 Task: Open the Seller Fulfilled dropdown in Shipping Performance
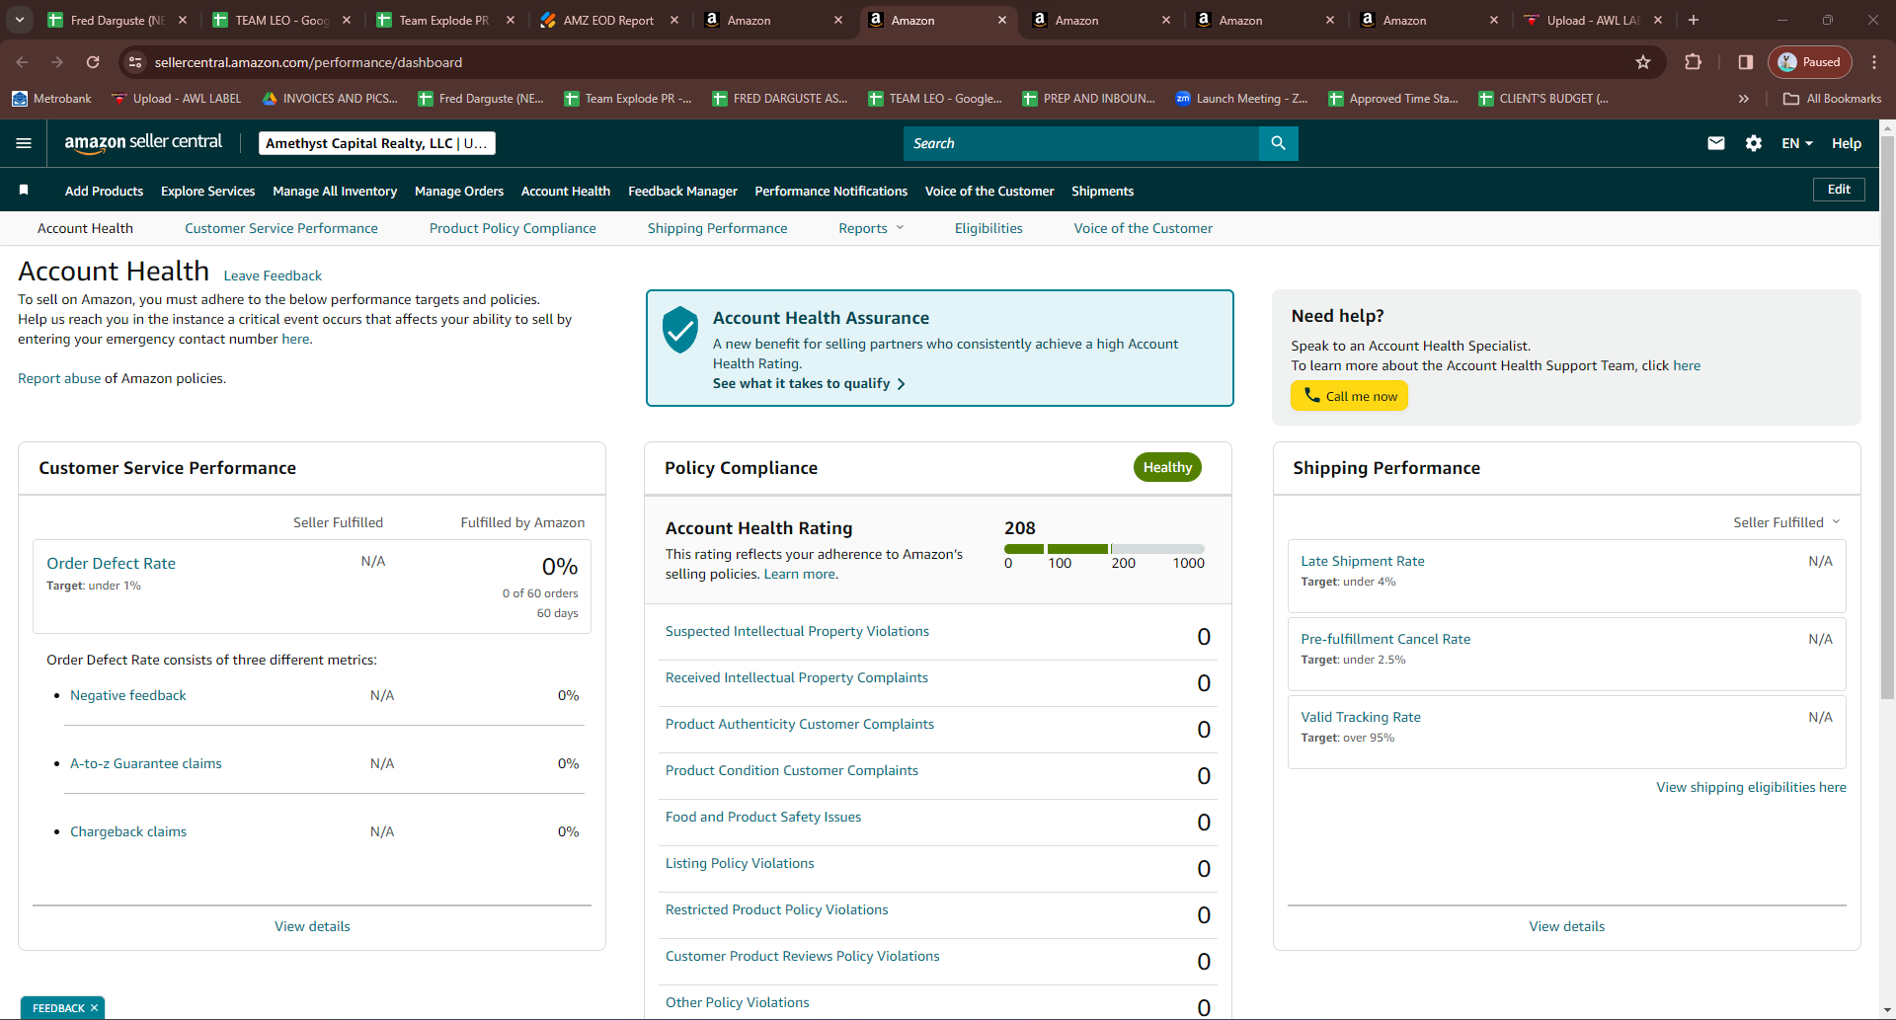[x=1786, y=522]
